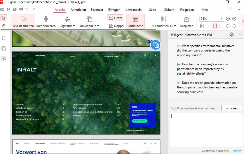Open the Formular tab

(97, 10)
